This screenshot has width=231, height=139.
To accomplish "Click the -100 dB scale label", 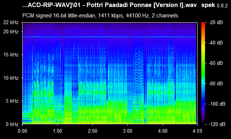I will click(217, 104).
